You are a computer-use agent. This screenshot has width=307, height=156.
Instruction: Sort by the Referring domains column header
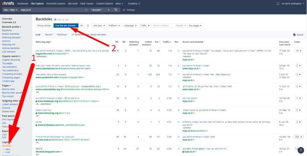pyautogui.click(x=134, y=43)
